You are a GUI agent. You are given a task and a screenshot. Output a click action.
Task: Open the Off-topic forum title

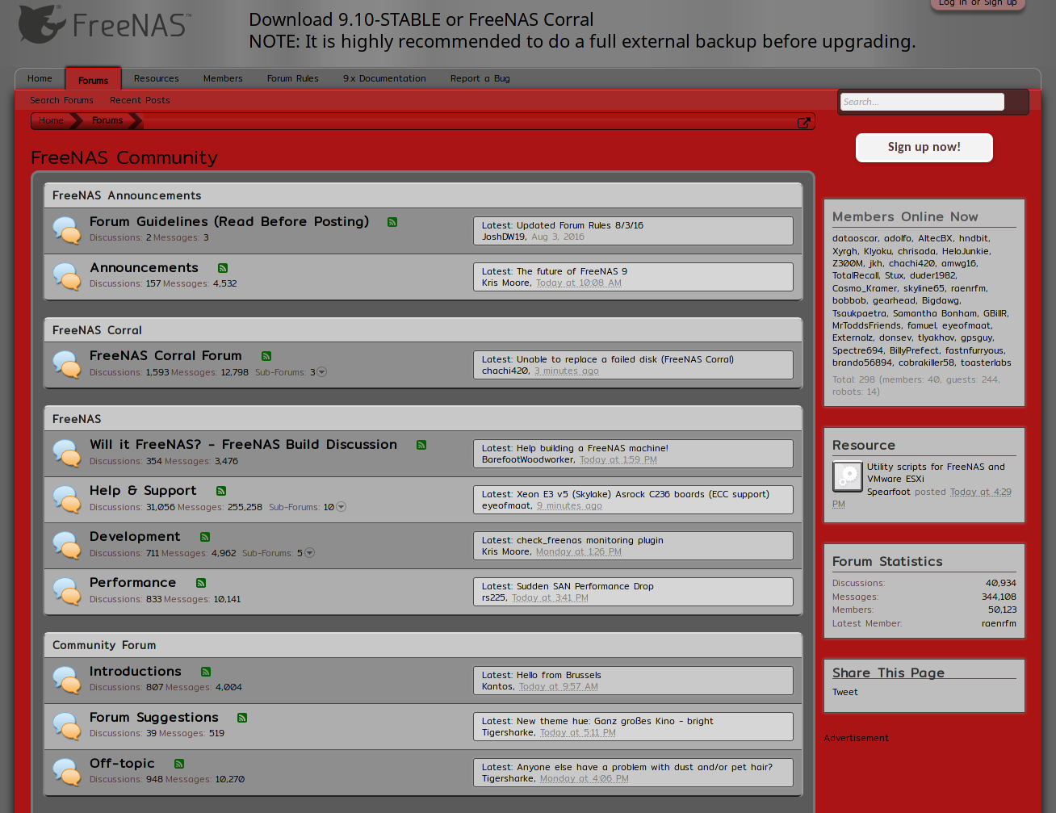point(122,763)
